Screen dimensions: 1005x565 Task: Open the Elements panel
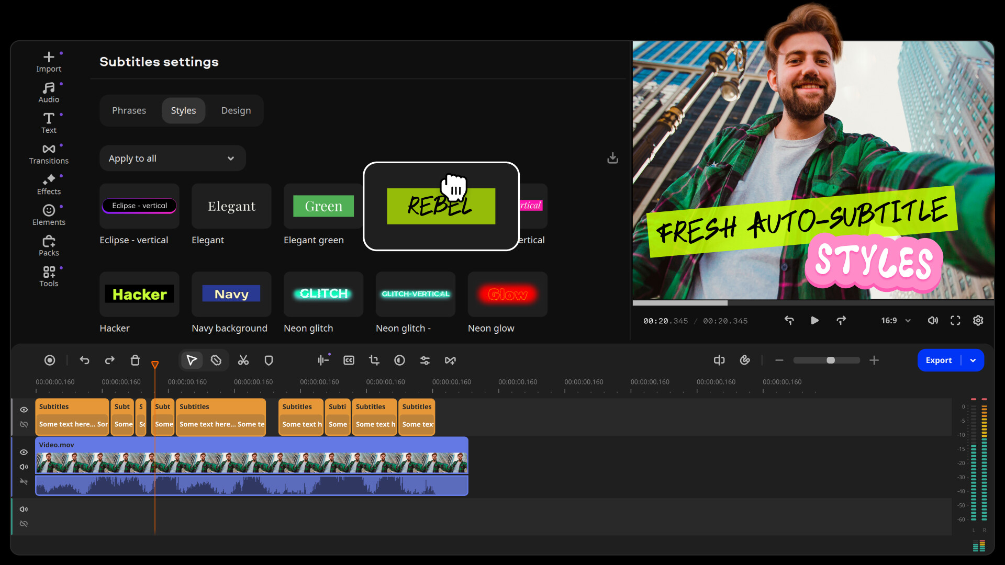49,214
